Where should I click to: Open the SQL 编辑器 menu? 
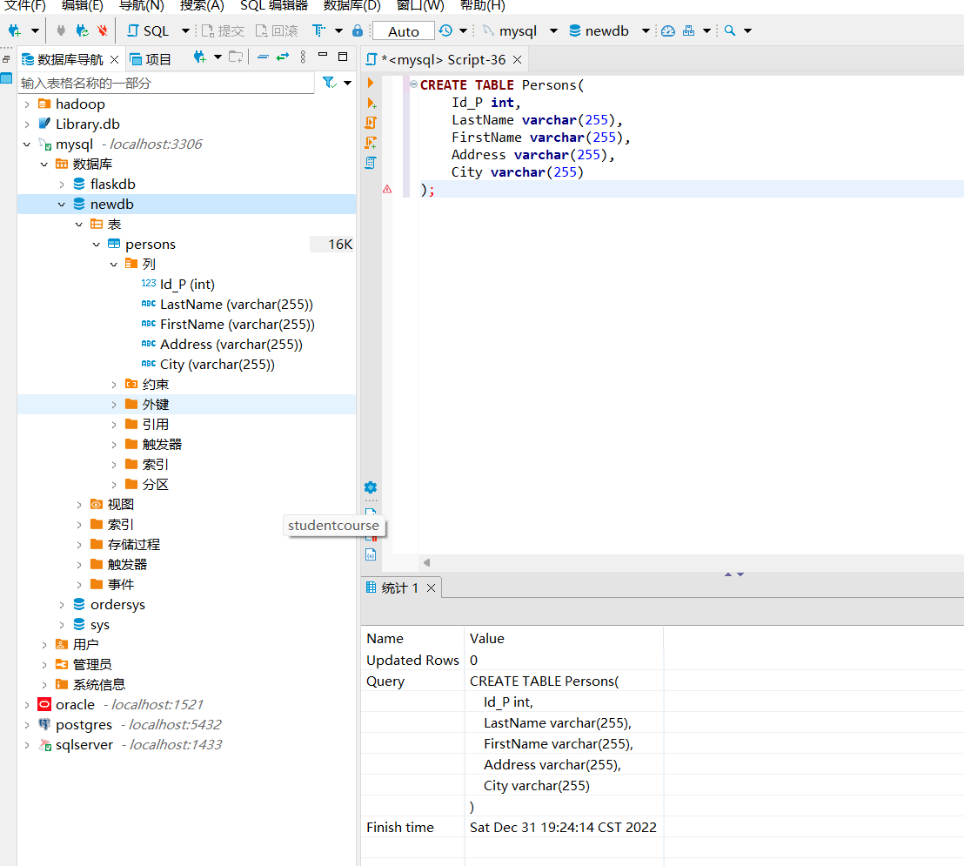coord(273,5)
